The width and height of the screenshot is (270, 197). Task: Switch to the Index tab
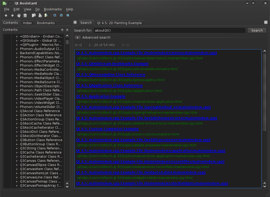(x=27, y=23)
